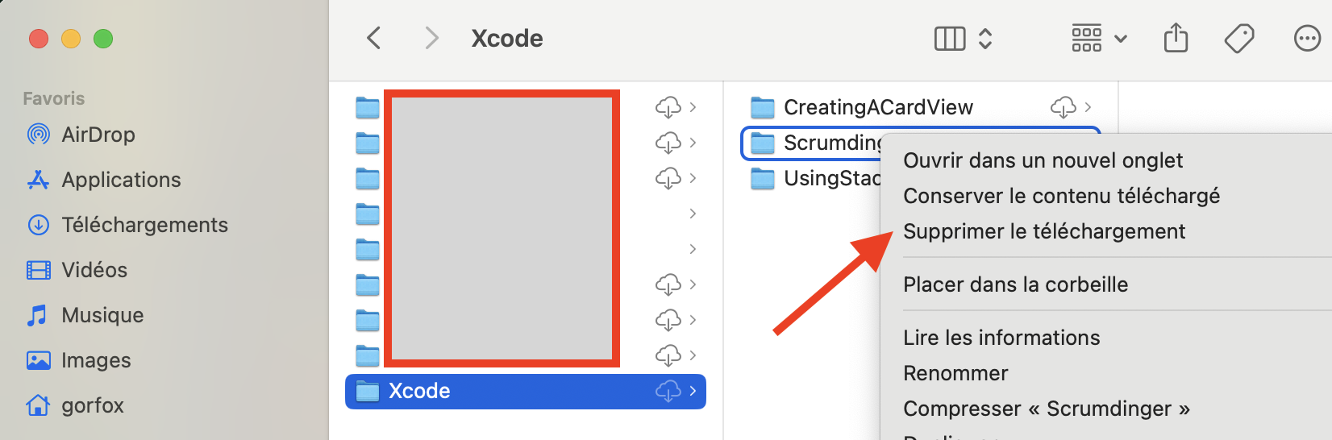Viewport: 1332px width, 440px height.
Task: Choose Placer dans la corbeille
Action: (x=1015, y=284)
